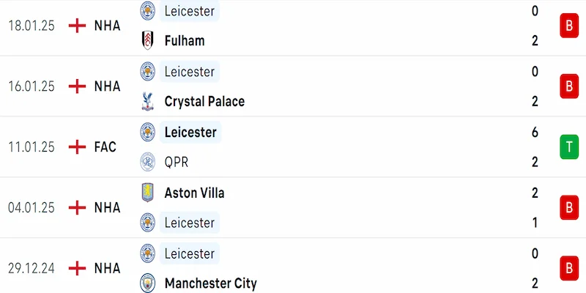Open the Manchester City team link
This screenshot has width=586, height=293.
210,283
